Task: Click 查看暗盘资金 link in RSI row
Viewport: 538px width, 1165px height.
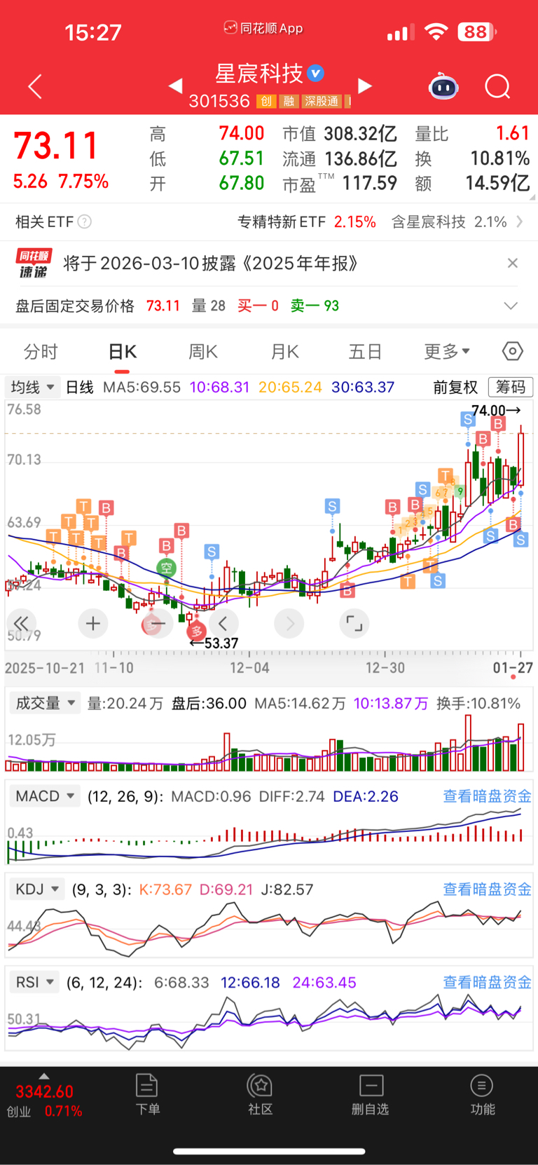Action: point(487,982)
